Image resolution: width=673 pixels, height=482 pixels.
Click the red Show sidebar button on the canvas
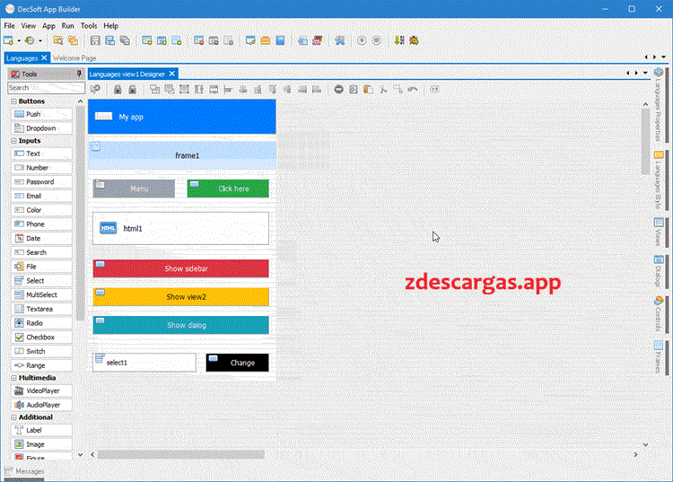(180, 268)
